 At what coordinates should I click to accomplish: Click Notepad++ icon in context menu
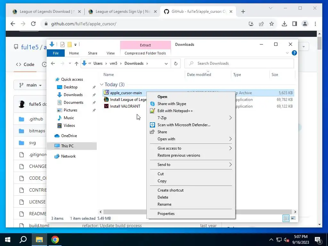[152, 111]
